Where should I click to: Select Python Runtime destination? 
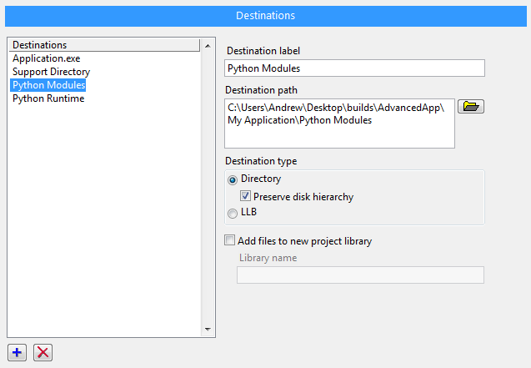click(x=48, y=98)
